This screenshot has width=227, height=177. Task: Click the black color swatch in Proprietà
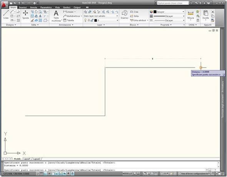pos(155,12)
